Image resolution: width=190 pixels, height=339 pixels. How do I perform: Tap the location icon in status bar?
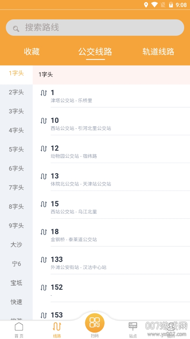click(x=146, y=5)
